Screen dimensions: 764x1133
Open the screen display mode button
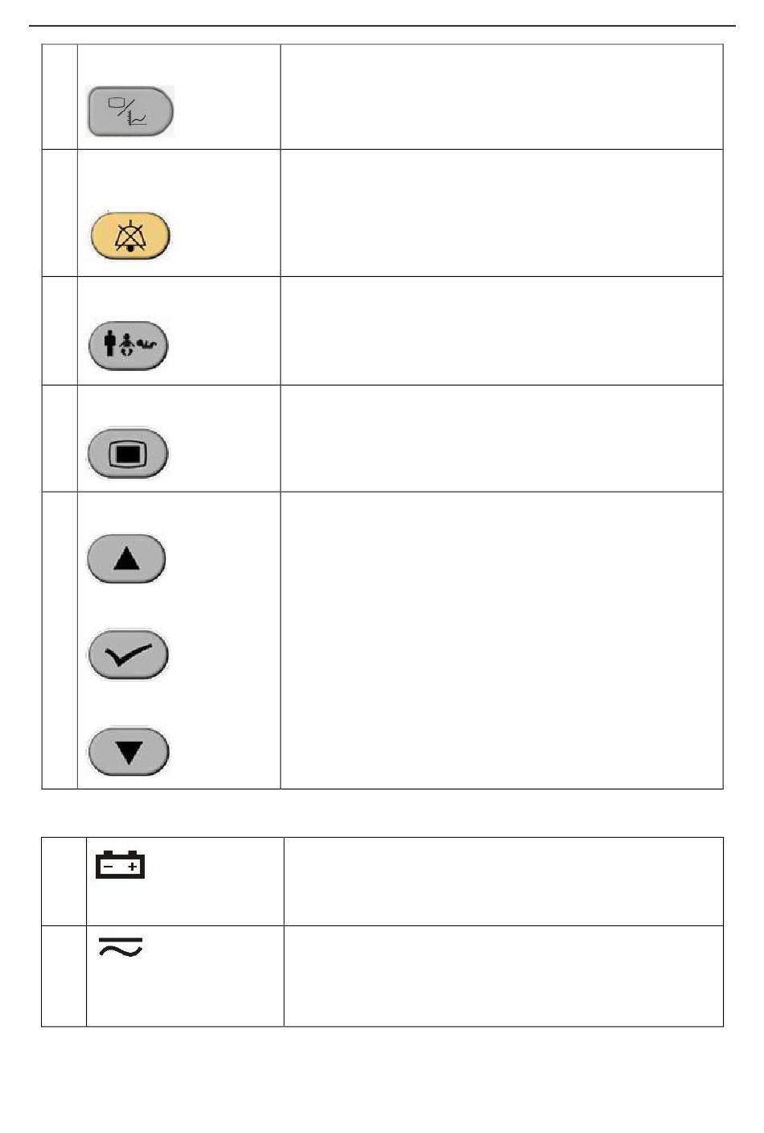129,453
